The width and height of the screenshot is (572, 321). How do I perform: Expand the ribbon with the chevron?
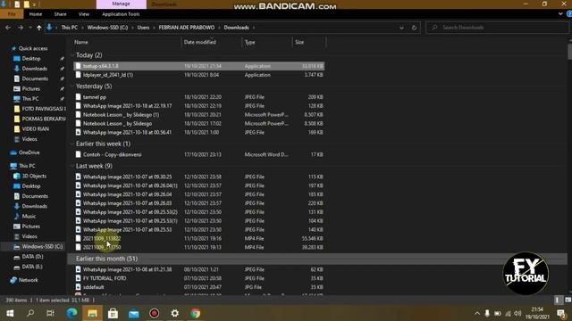coord(560,14)
